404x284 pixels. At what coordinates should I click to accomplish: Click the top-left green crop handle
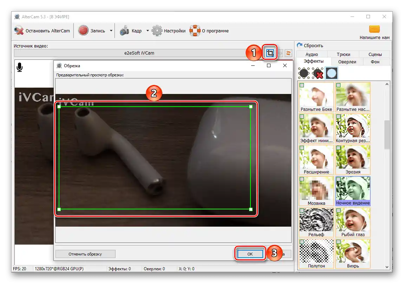[59, 107]
